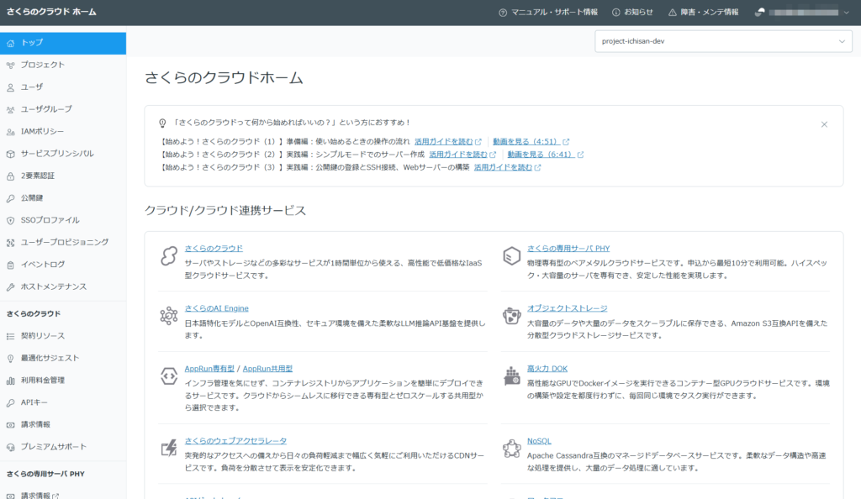Viewport: 861px width, 499px height.
Task: Open the user account menu in header
Action: coord(801,13)
